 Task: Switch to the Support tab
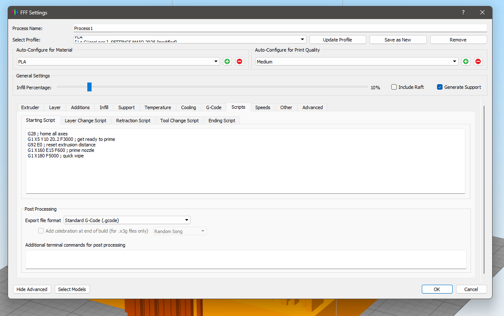pos(126,107)
